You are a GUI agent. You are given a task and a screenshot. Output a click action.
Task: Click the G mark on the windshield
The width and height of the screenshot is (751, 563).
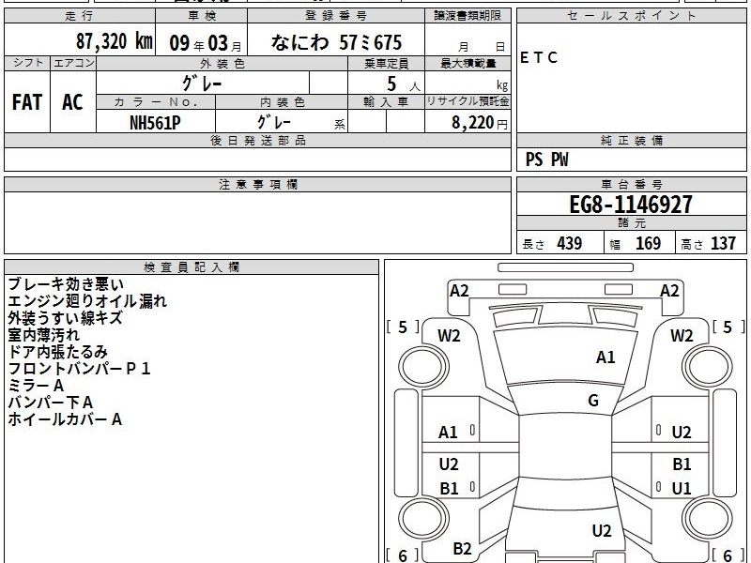tap(593, 401)
